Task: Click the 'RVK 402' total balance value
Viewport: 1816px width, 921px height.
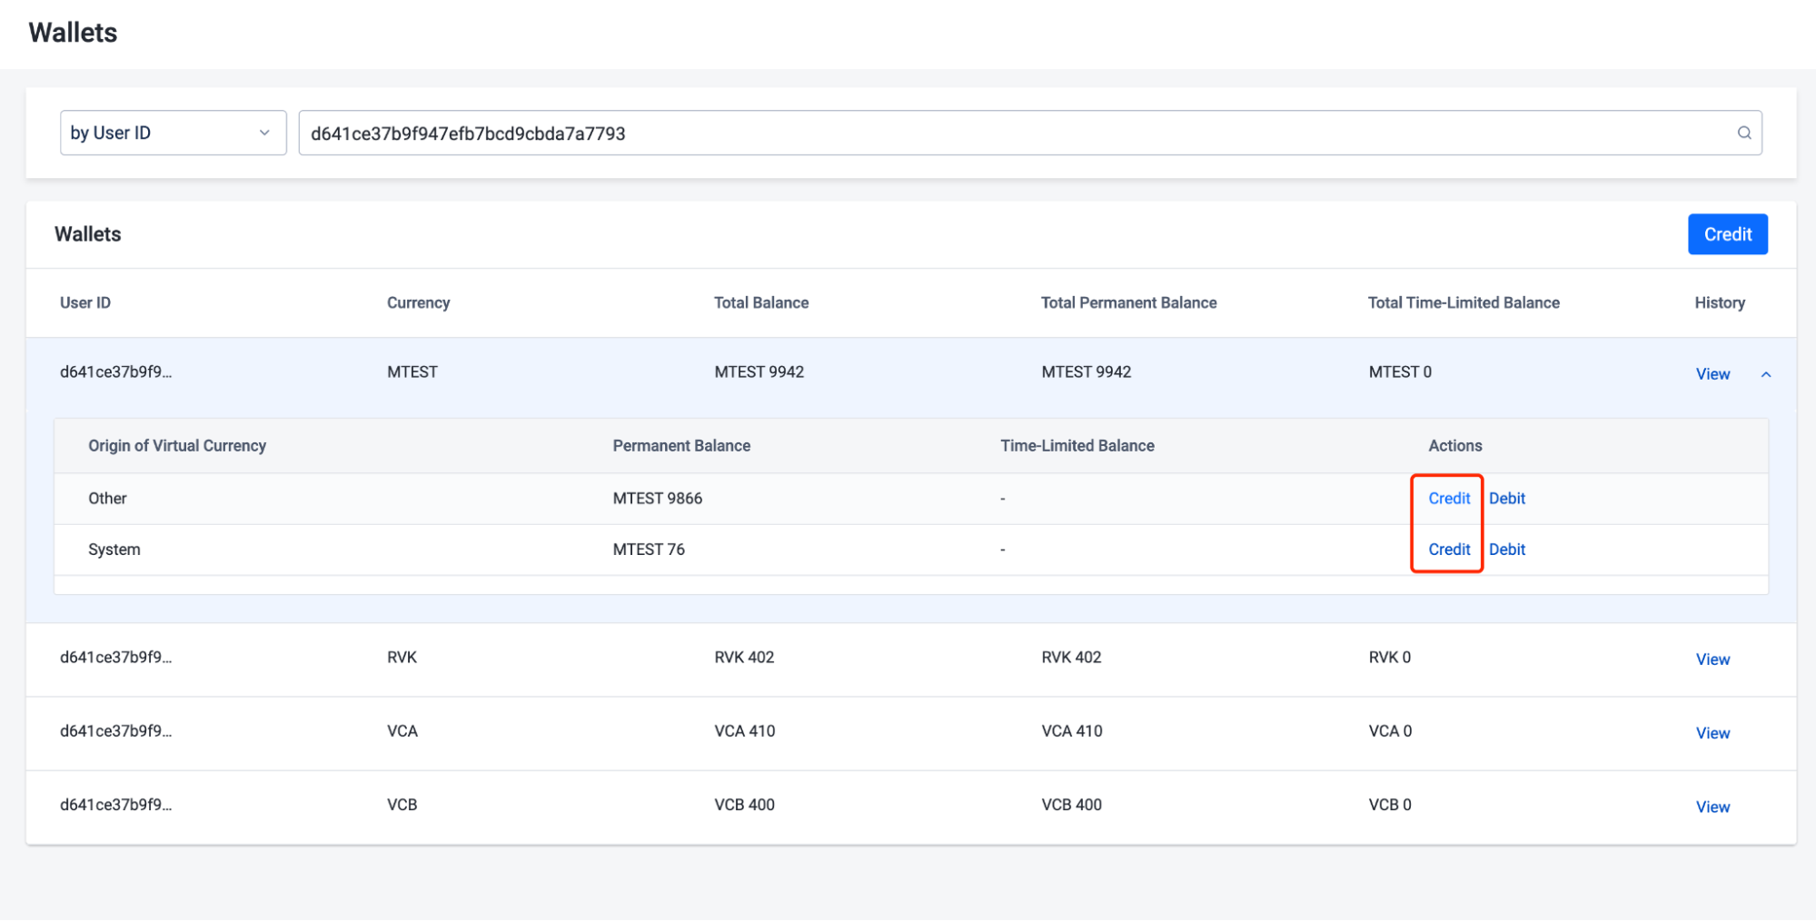Action: pyautogui.click(x=744, y=658)
